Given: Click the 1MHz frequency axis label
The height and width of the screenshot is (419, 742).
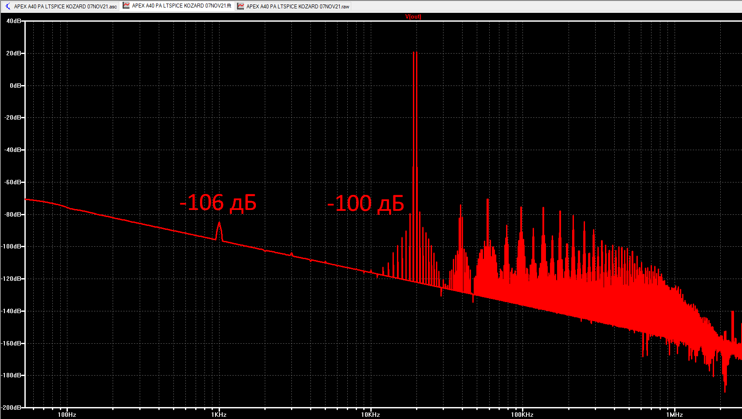Looking at the screenshot, I should point(674,415).
